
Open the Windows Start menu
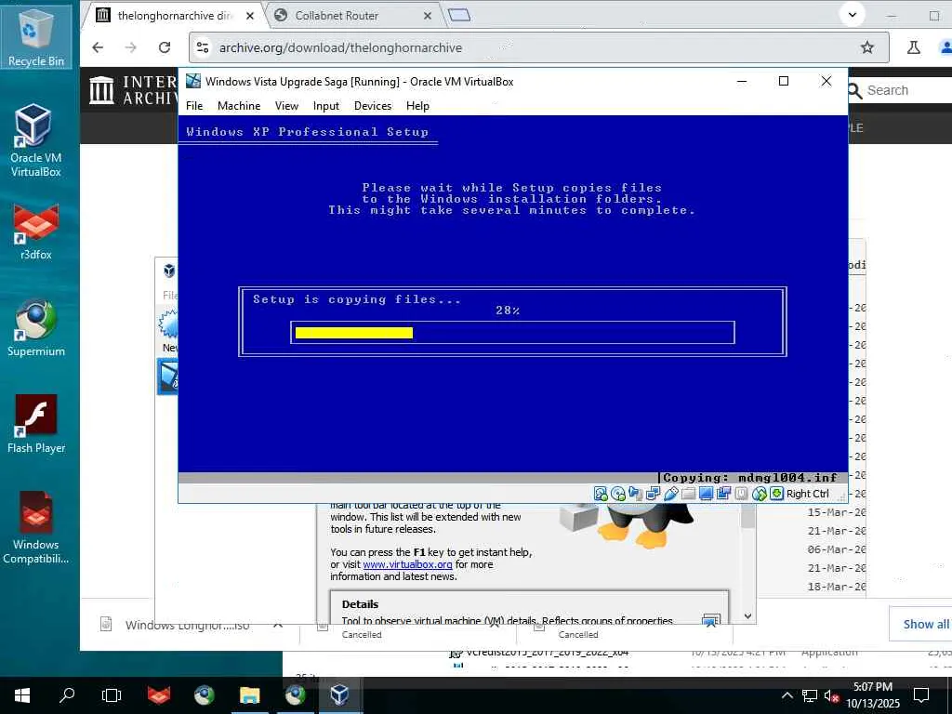pos(22,695)
